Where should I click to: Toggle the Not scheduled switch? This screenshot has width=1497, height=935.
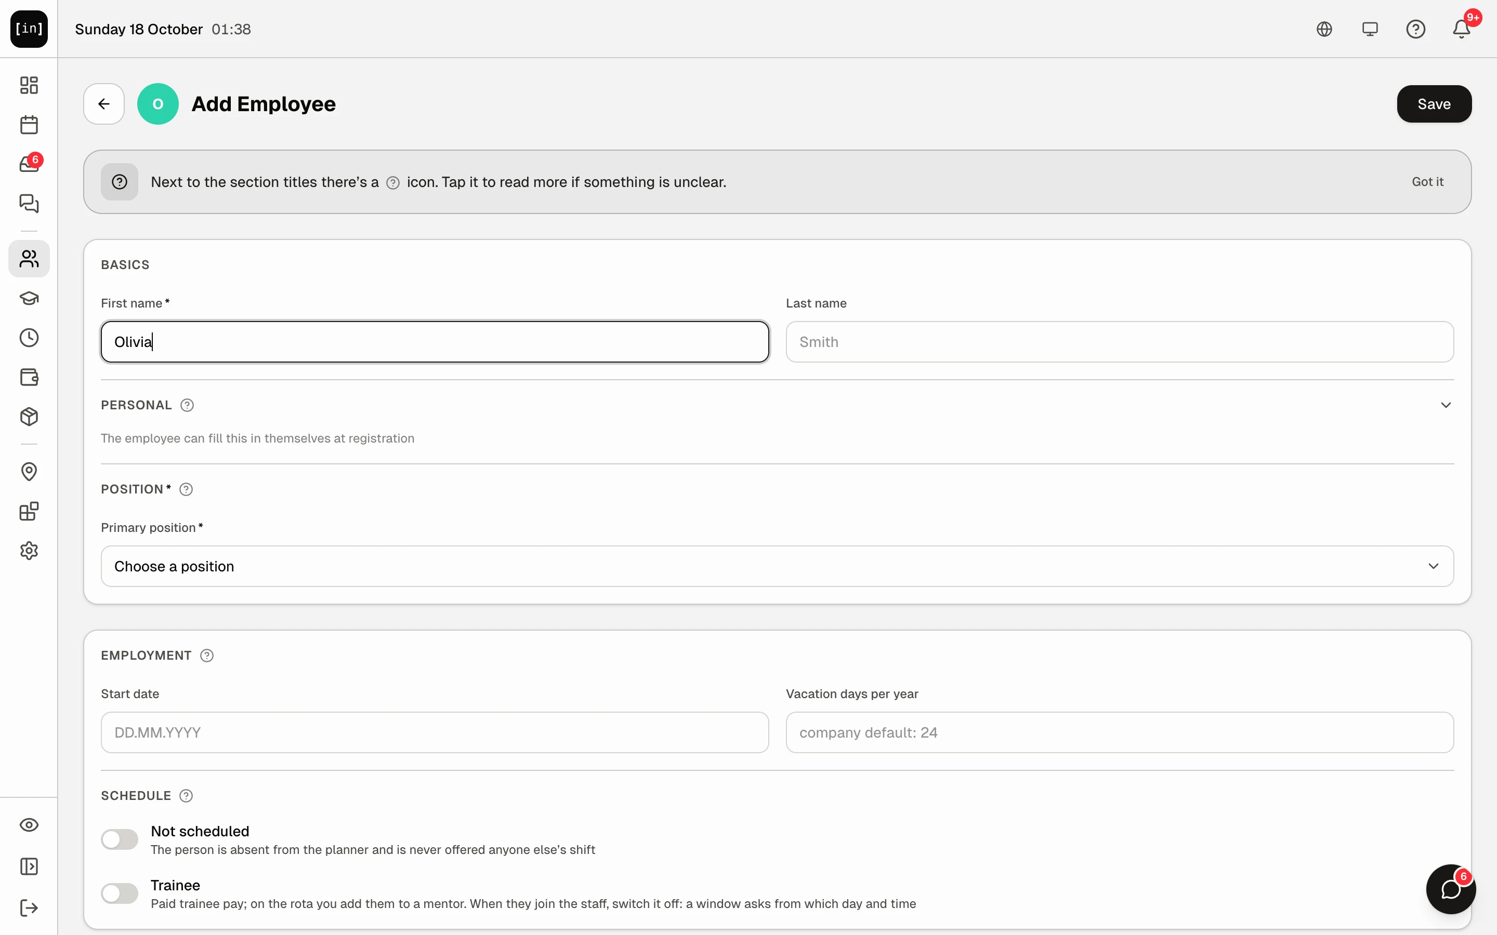(x=120, y=840)
